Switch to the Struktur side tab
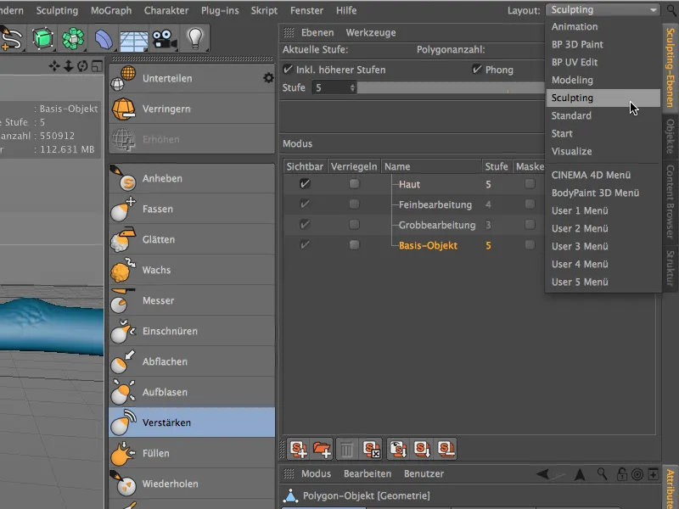 coord(671,268)
